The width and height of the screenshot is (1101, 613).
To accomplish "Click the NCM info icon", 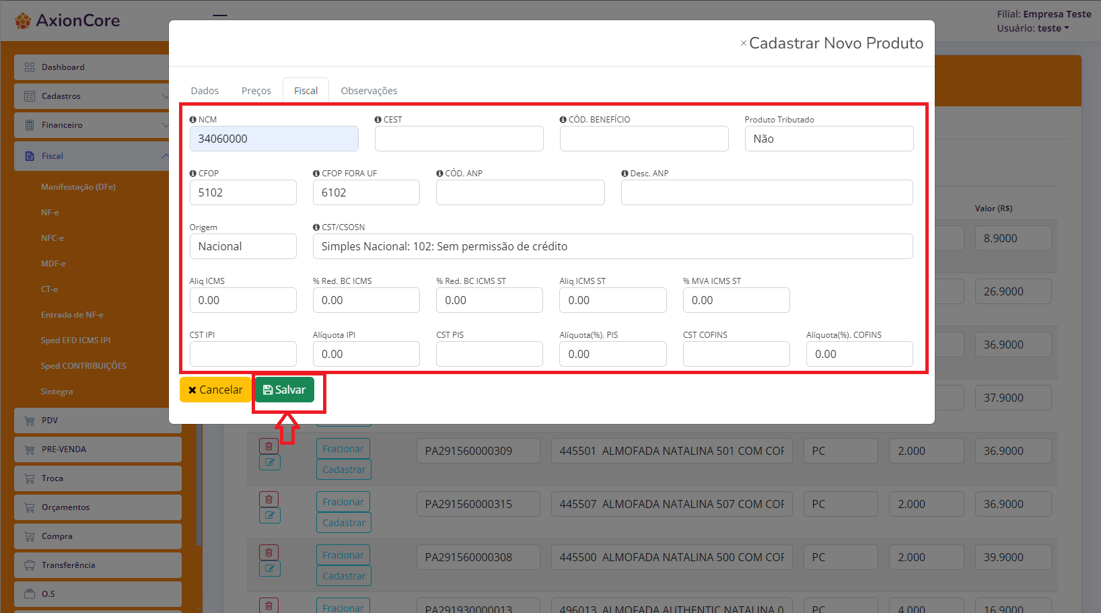I will 193,120.
